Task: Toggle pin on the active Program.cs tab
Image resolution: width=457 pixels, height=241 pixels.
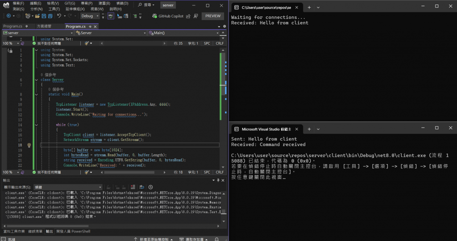Action: pyautogui.click(x=90, y=26)
